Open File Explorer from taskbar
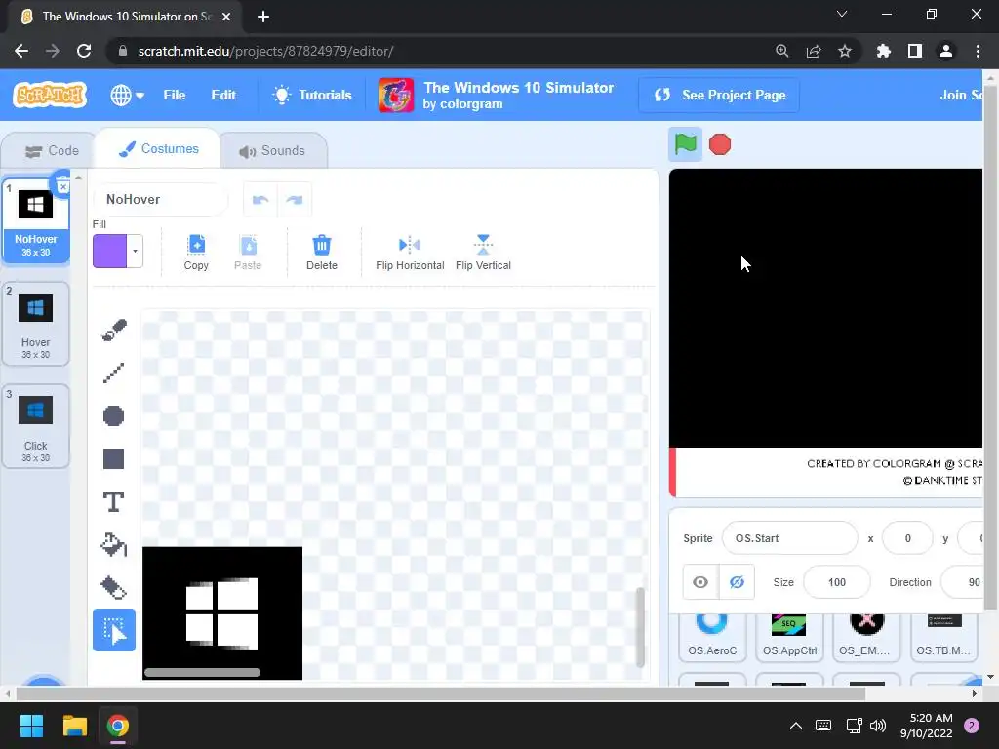Viewport: 999px width, 749px height. tap(74, 726)
